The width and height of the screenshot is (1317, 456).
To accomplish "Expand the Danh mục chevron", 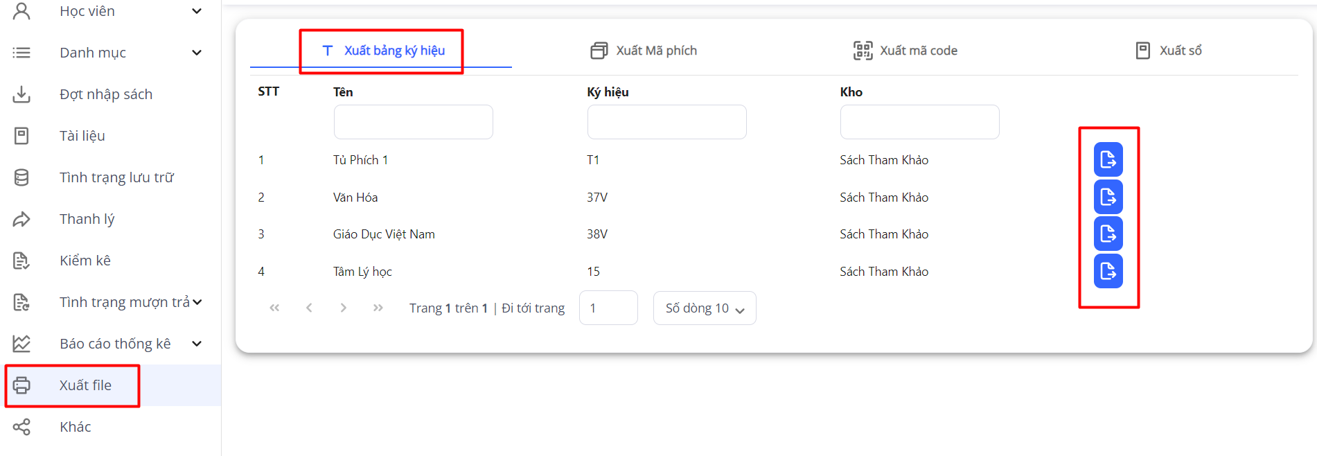I will [197, 53].
